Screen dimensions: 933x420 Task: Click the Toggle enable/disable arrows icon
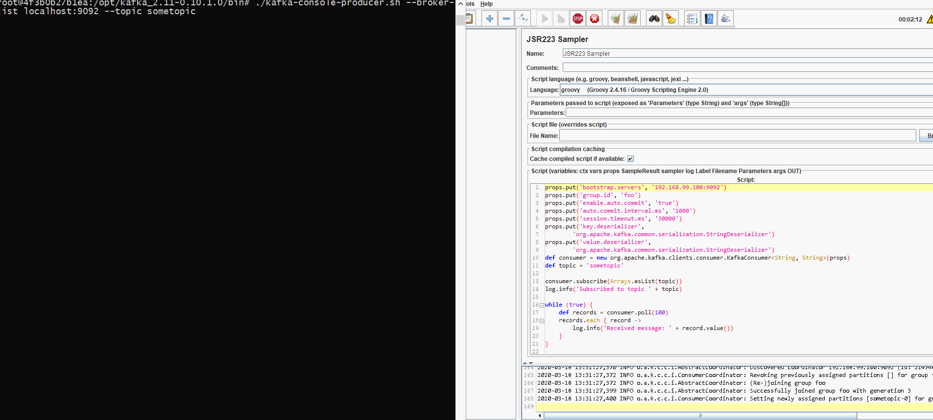(x=523, y=19)
